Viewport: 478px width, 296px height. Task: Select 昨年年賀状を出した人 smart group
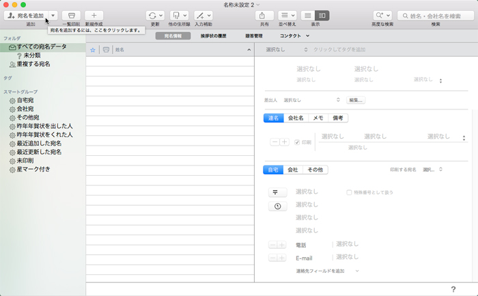pyautogui.click(x=44, y=126)
